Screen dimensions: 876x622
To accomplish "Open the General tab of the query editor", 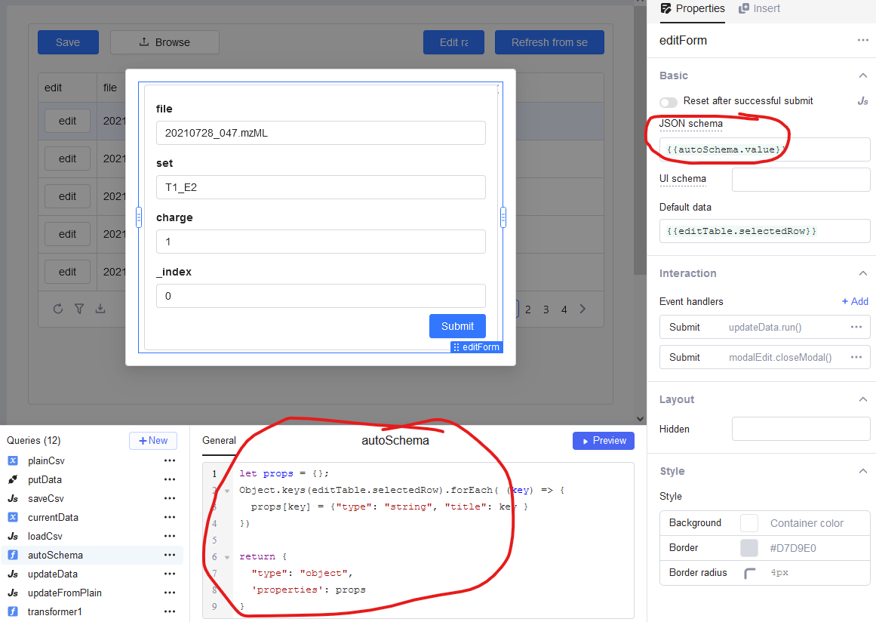I will click(x=220, y=440).
